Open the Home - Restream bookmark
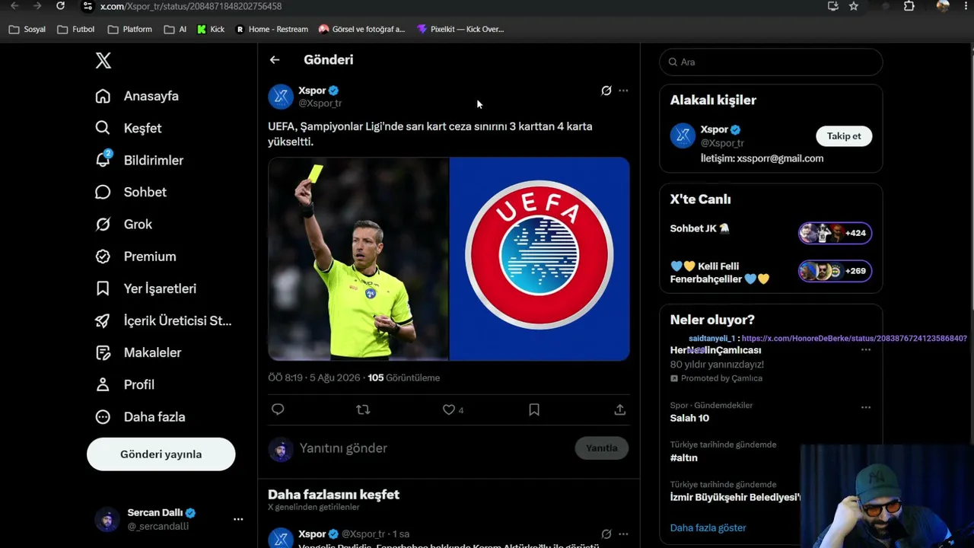974x548 pixels. click(x=272, y=30)
